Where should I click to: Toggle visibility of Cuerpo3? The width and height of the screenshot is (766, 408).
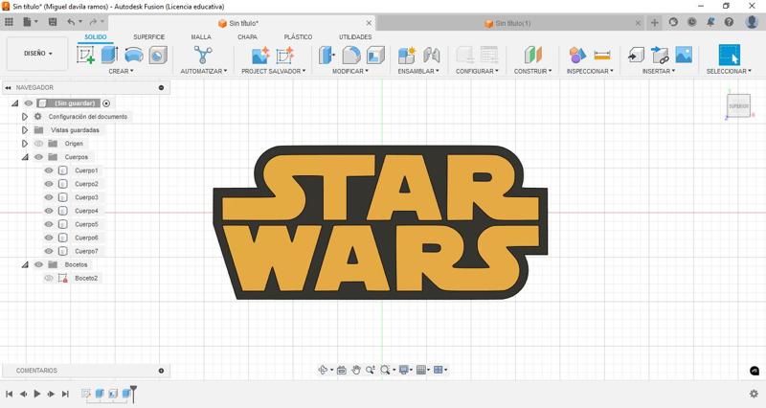tap(49, 197)
